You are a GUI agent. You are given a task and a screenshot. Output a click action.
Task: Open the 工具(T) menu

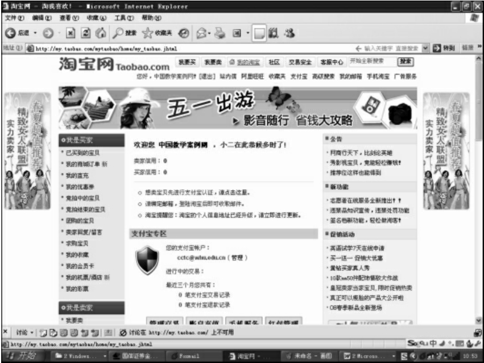tap(124, 18)
